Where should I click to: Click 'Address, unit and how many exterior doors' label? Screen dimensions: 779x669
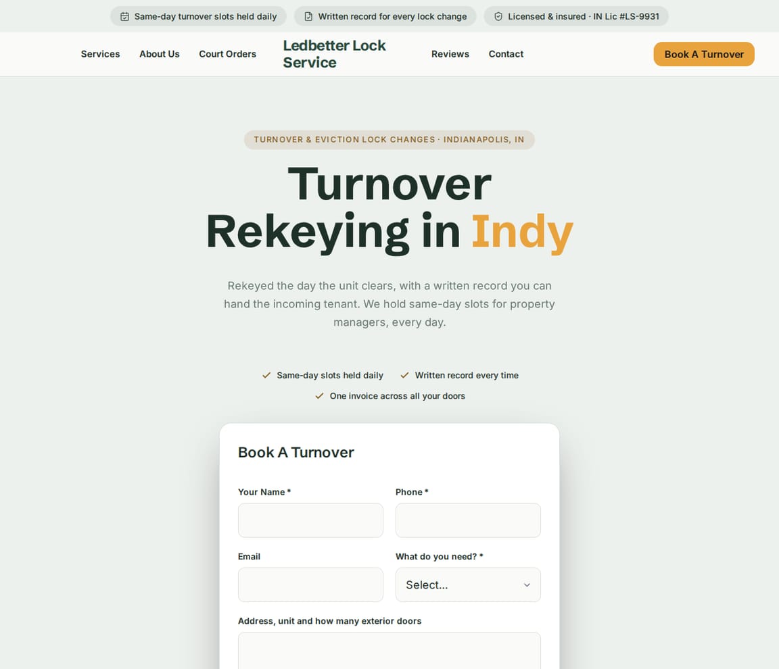tap(329, 621)
